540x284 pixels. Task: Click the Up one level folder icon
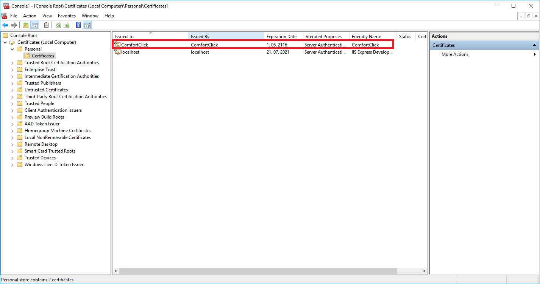pos(26,25)
